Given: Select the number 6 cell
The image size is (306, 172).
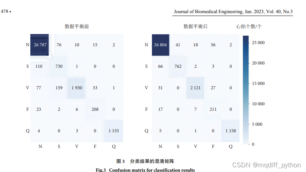Looking at the screenshot, I should point(77,109).
